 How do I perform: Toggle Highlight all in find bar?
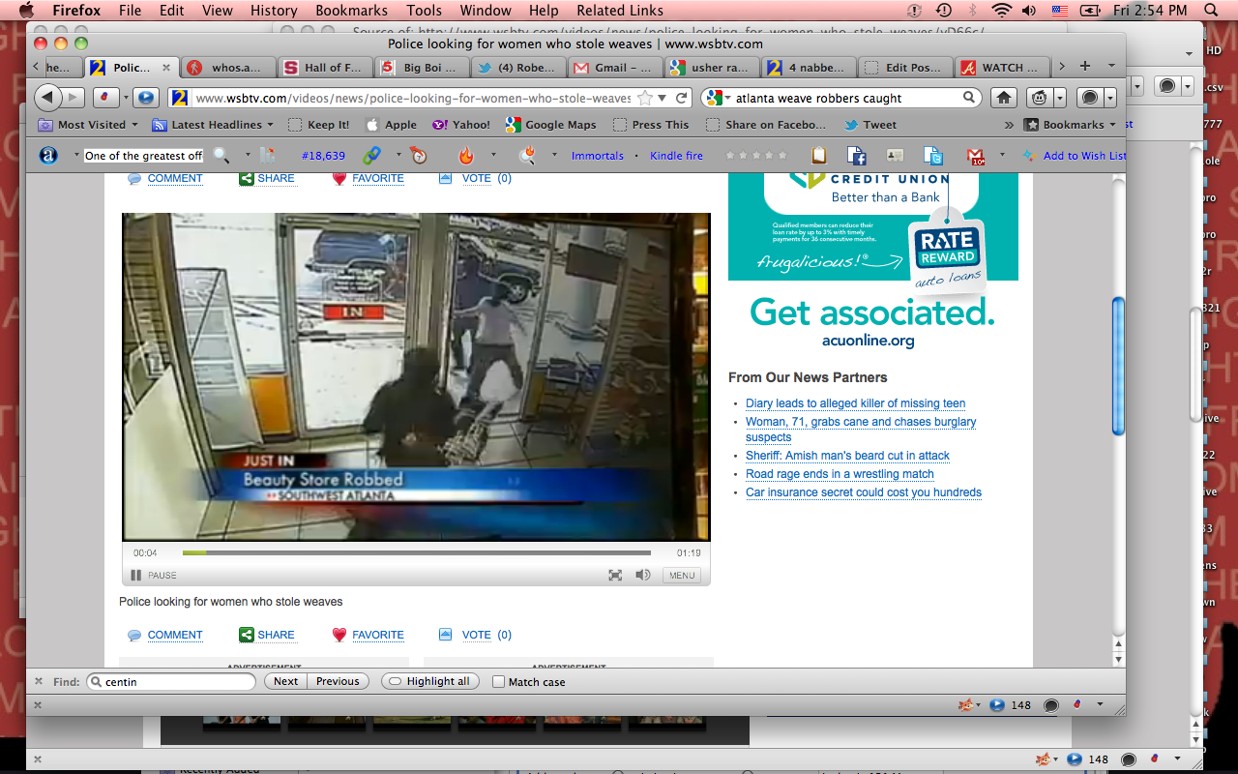pyautogui.click(x=430, y=681)
